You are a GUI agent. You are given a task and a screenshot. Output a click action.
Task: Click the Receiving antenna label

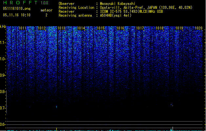coord(75,15)
